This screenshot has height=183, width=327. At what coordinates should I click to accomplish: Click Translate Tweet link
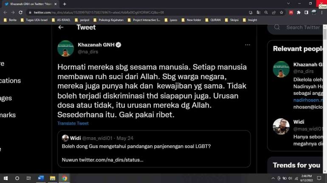click(73, 123)
